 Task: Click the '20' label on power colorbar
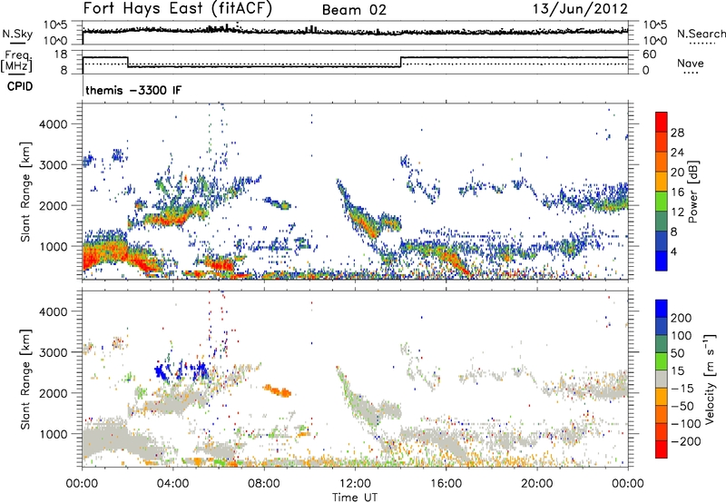[x=677, y=173]
